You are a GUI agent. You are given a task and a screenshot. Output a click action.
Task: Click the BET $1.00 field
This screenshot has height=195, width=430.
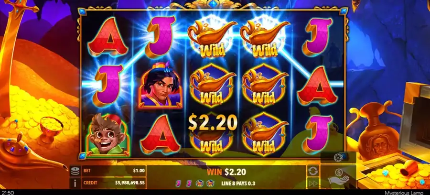tap(114, 171)
